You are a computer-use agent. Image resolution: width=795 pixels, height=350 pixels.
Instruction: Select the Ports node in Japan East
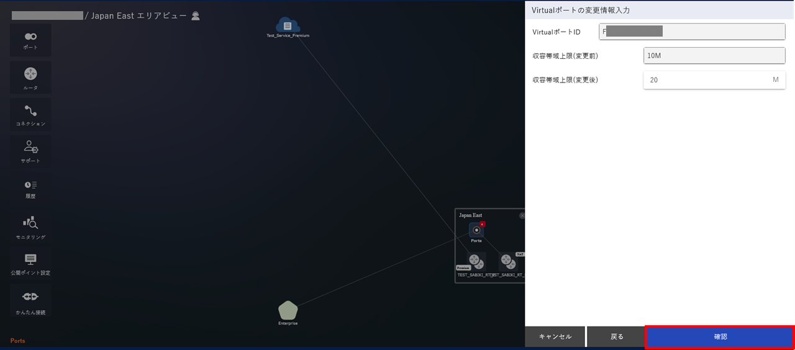coord(476,230)
